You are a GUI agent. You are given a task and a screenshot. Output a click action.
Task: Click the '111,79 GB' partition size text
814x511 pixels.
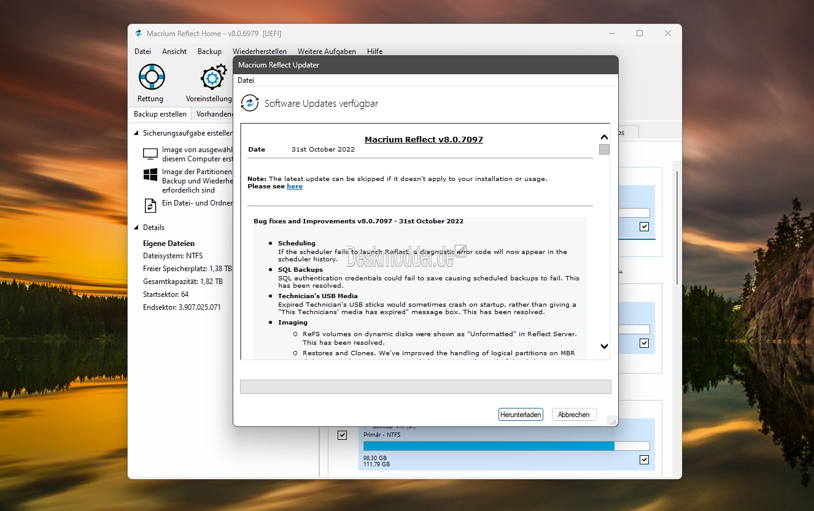(x=376, y=464)
